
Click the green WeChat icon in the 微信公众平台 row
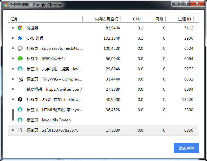tap(20, 58)
